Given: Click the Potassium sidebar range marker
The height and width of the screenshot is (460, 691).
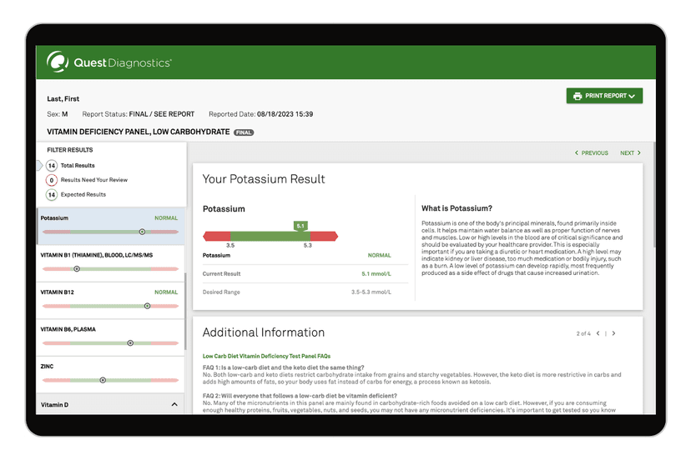Looking at the screenshot, I should click(142, 232).
